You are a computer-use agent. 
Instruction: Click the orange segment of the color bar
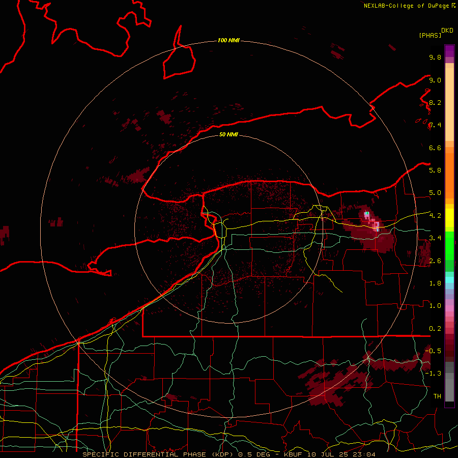pos(449,175)
